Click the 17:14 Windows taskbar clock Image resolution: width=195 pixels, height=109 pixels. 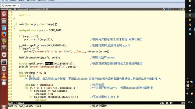pos(190,102)
